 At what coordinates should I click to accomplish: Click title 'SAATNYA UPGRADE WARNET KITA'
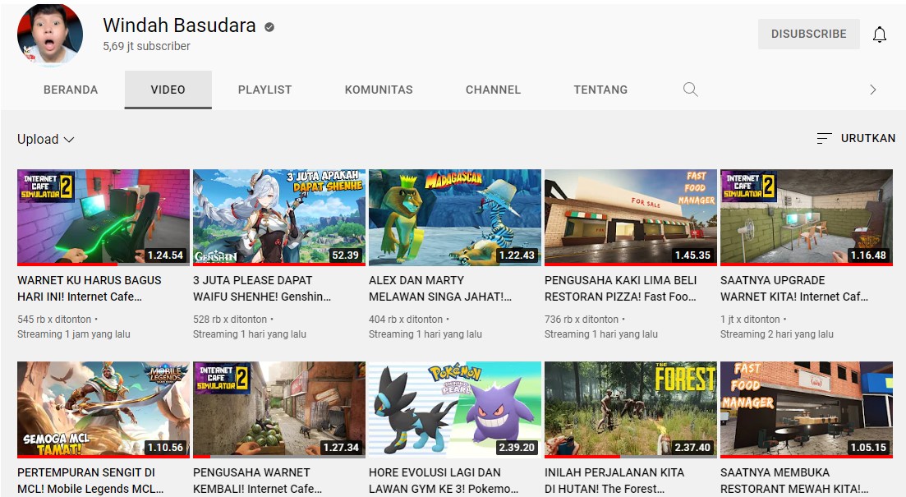[794, 288]
